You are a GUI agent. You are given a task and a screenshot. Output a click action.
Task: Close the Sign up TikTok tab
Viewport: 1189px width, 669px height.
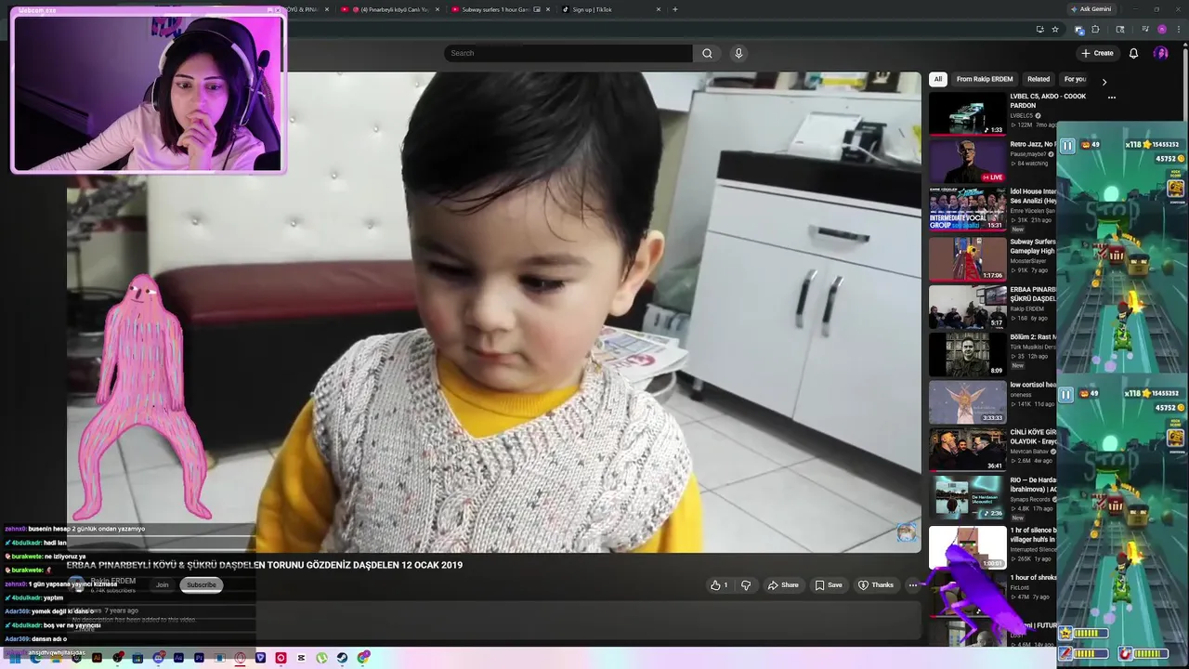click(x=659, y=9)
